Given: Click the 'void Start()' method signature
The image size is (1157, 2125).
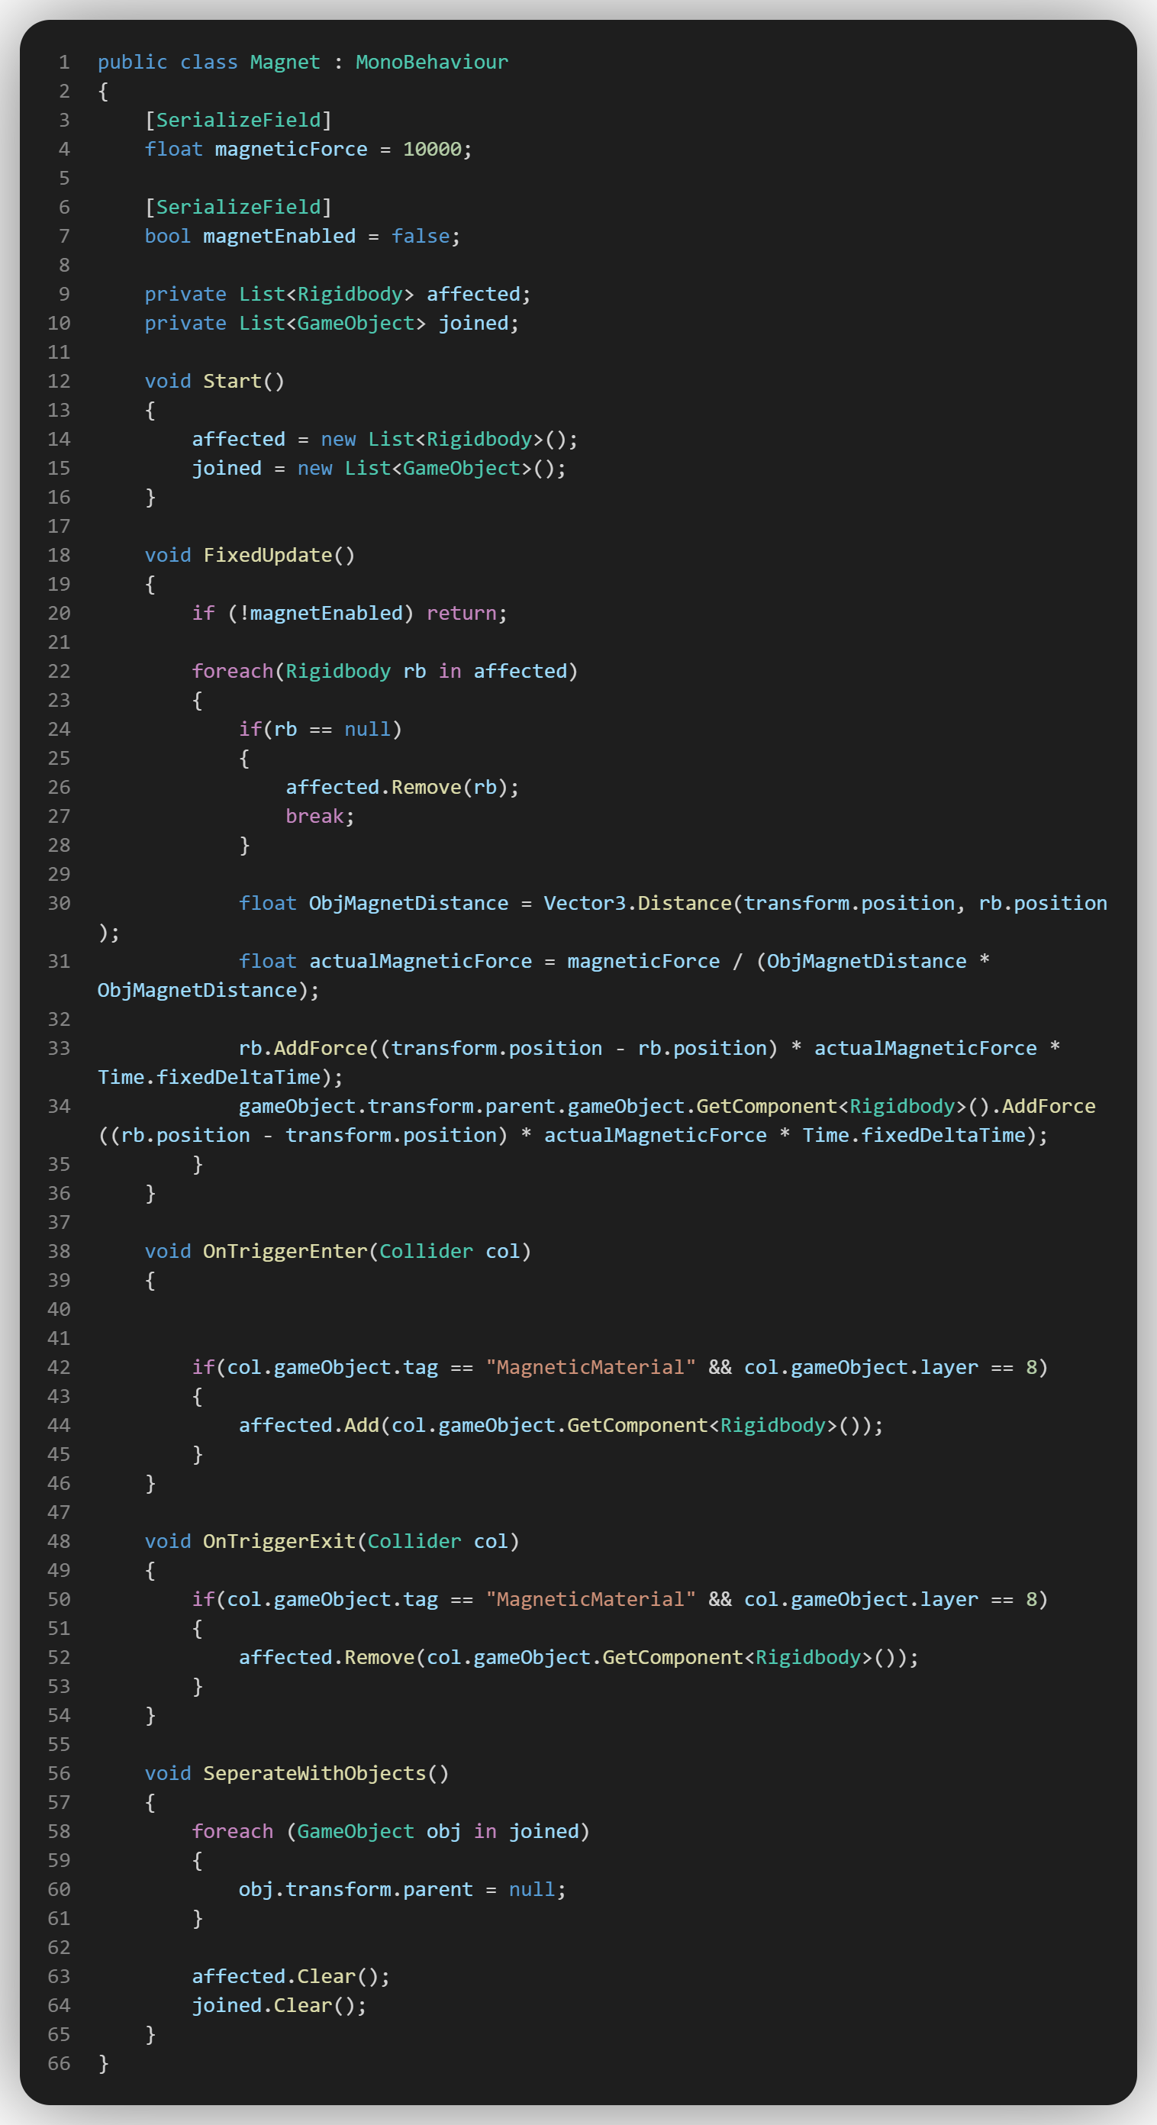Looking at the screenshot, I should (214, 381).
